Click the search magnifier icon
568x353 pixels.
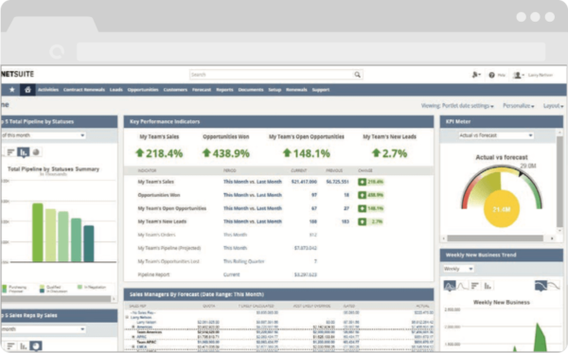pos(357,75)
